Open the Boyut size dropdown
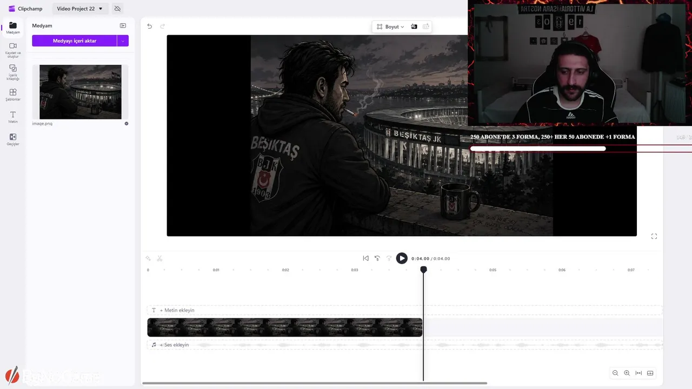 tap(390, 26)
